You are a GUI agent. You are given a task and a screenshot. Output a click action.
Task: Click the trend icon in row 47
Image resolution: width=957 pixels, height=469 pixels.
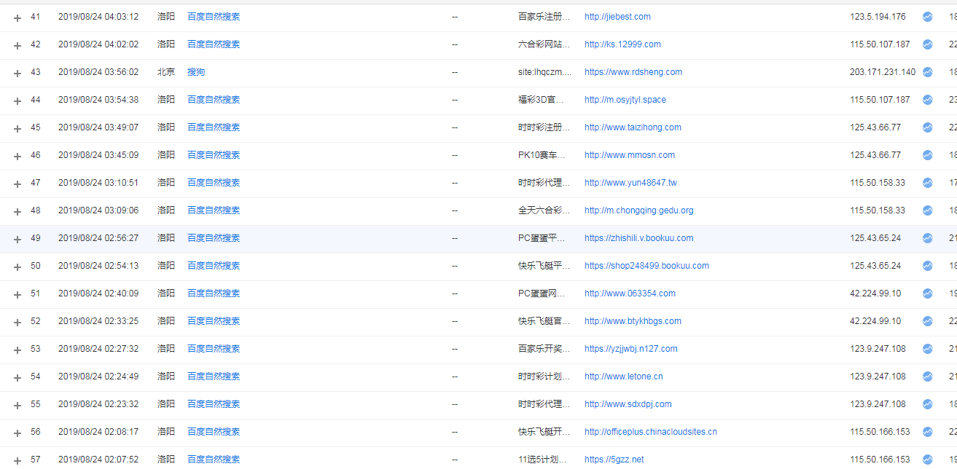click(x=927, y=183)
